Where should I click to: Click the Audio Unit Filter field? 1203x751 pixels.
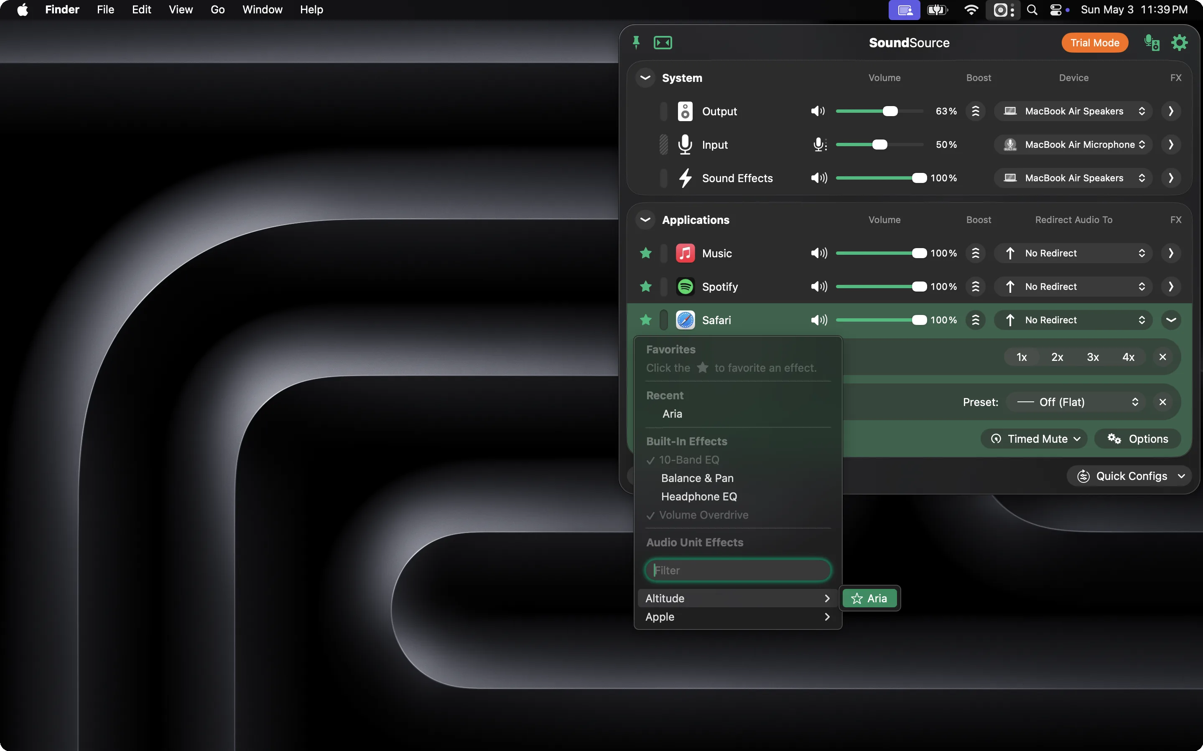click(x=738, y=570)
